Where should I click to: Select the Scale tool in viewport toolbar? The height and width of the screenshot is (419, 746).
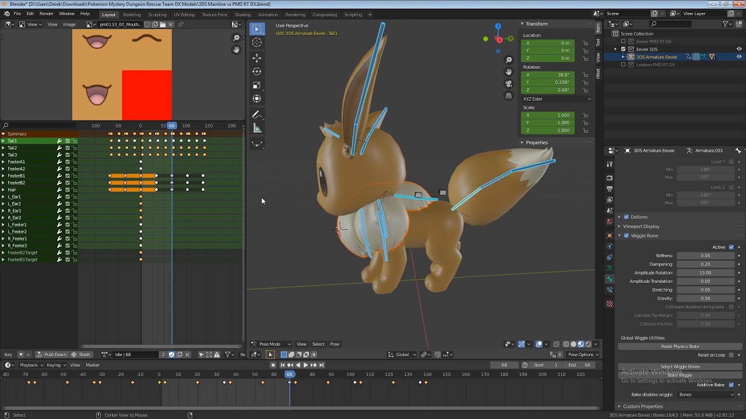click(x=257, y=85)
